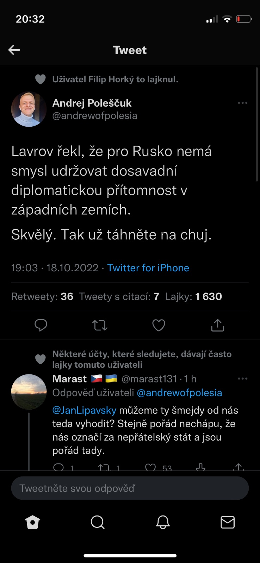Open the @JanLipavsky mention
The image size is (260, 563).
(84, 410)
